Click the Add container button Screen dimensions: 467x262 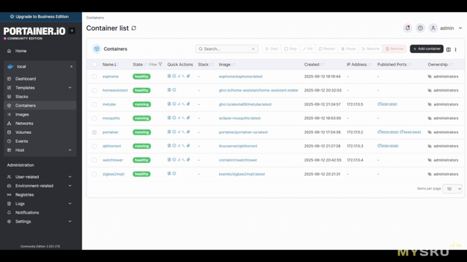pos(427,49)
